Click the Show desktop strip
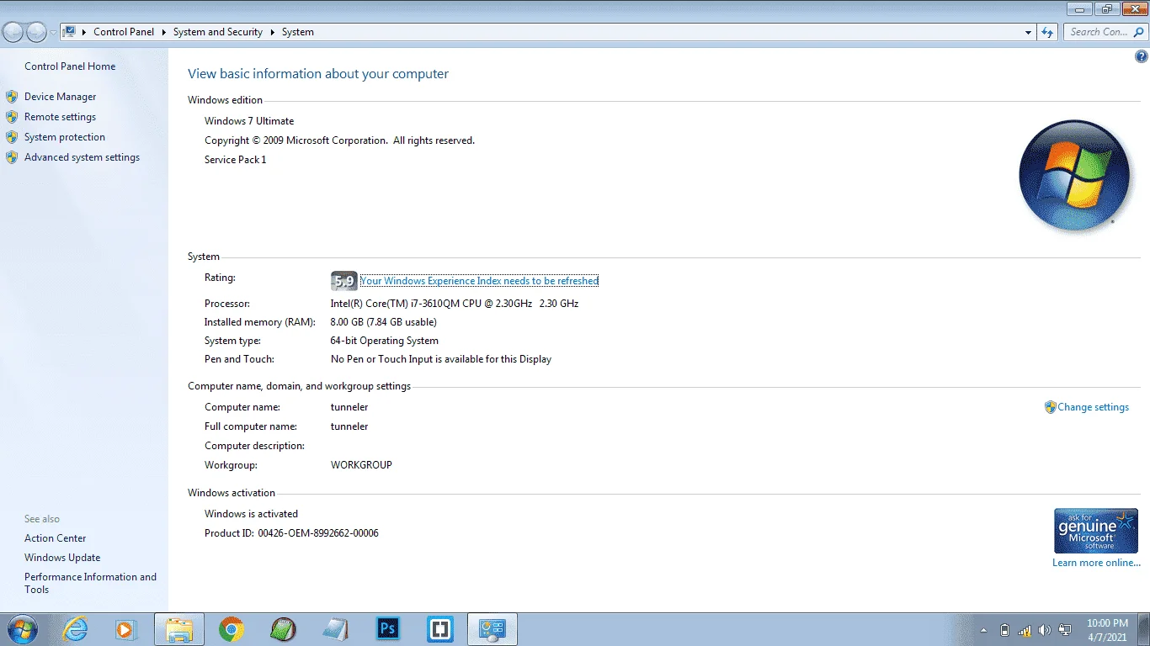This screenshot has height=646, width=1150. (1144, 630)
